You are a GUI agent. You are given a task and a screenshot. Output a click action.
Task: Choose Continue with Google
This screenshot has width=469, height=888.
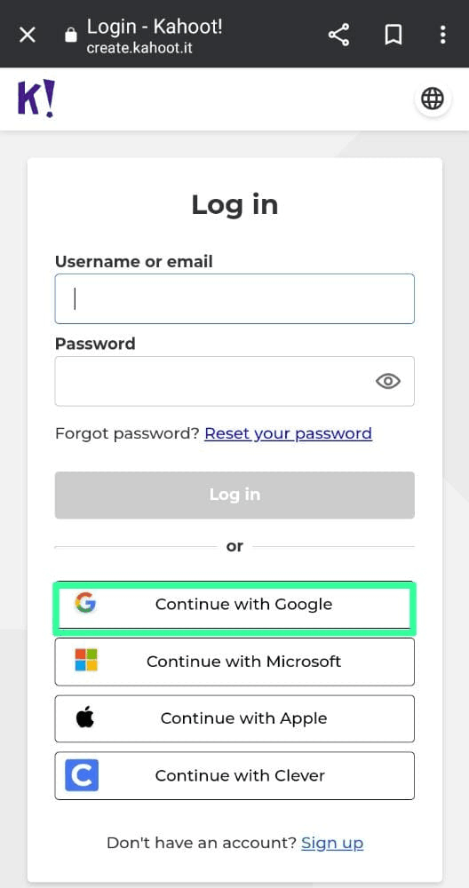(x=234, y=605)
